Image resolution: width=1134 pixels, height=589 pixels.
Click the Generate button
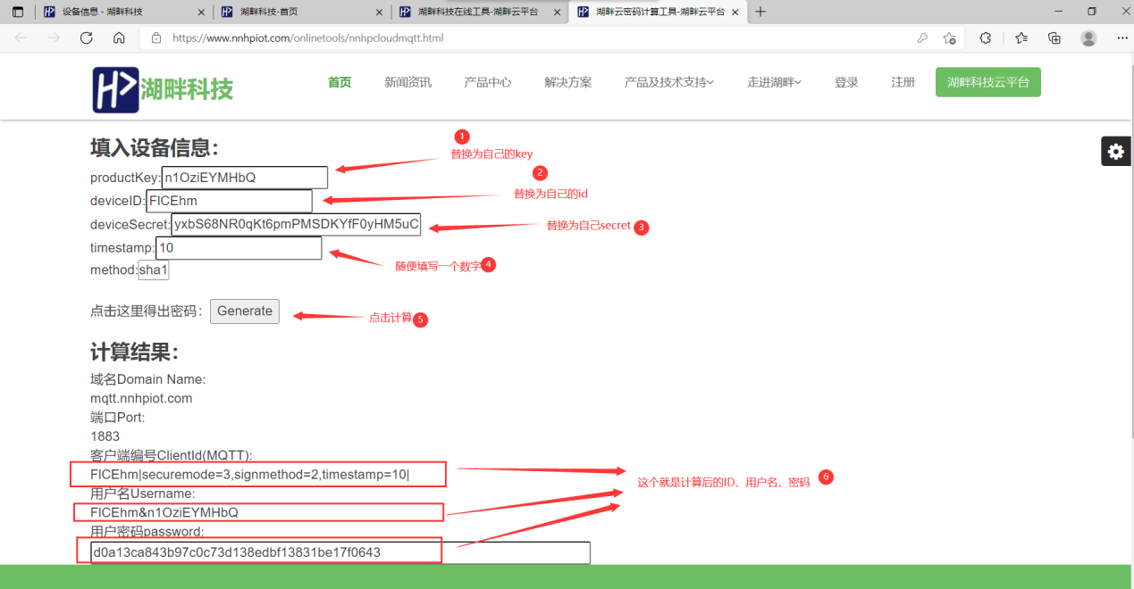(245, 311)
